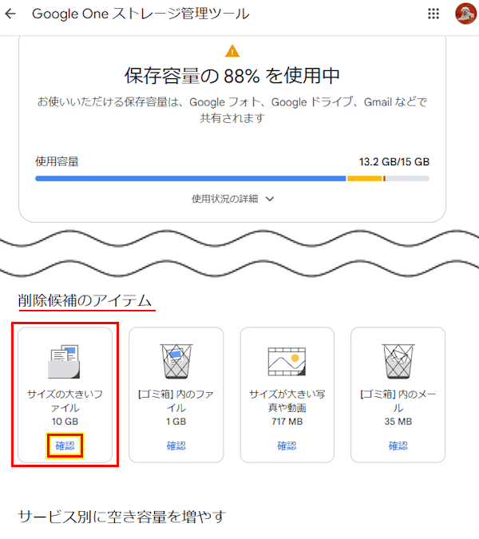Click 確認 under サイズが大きい写真や動画
The height and width of the screenshot is (539, 479).
[287, 446]
